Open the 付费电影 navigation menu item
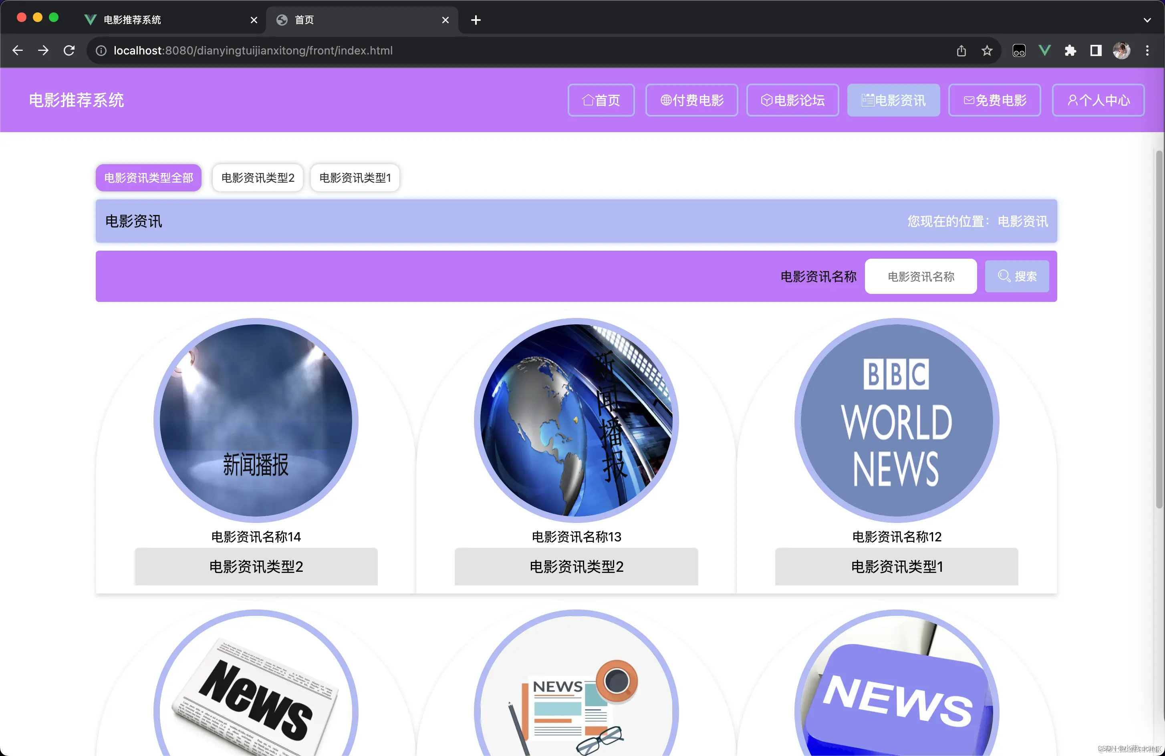 coord(691,101)
